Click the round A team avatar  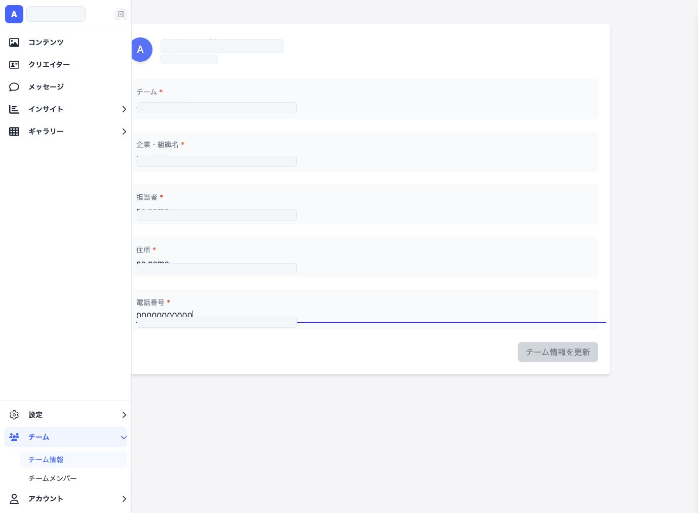pos(141,50)
